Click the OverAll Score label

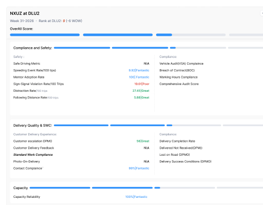tap(22, 29)
